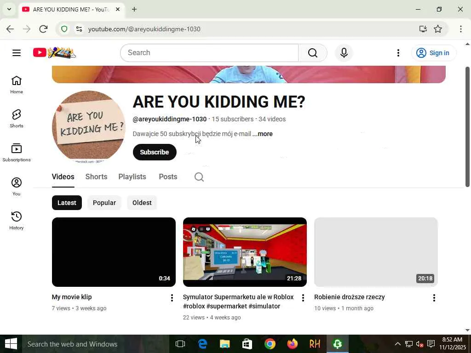Play the black My movie klip thumbnail
The height and width of the screenshot is (353, 471).
point(114,252)
